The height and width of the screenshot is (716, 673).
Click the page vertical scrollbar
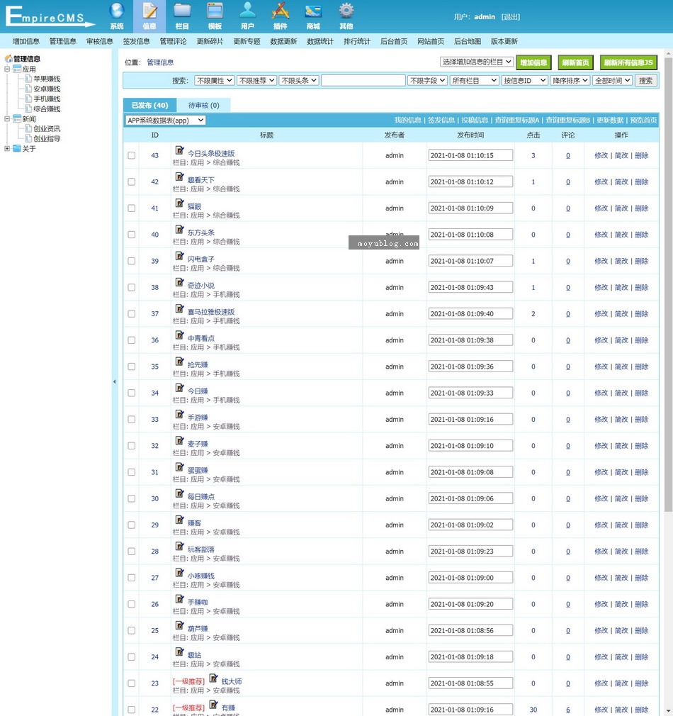click(x=669, y=283)
